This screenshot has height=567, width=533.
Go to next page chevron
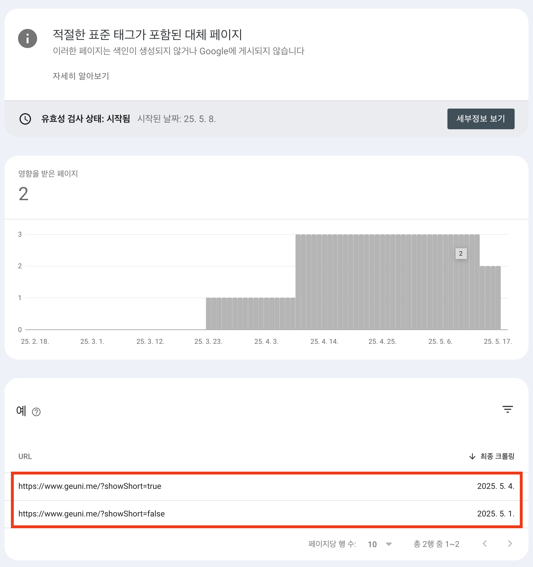click(510, 543)
